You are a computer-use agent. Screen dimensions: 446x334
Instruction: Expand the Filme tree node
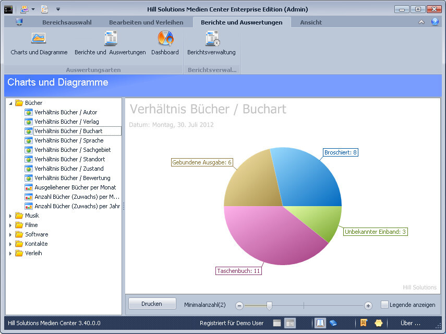tap(10, 225)
